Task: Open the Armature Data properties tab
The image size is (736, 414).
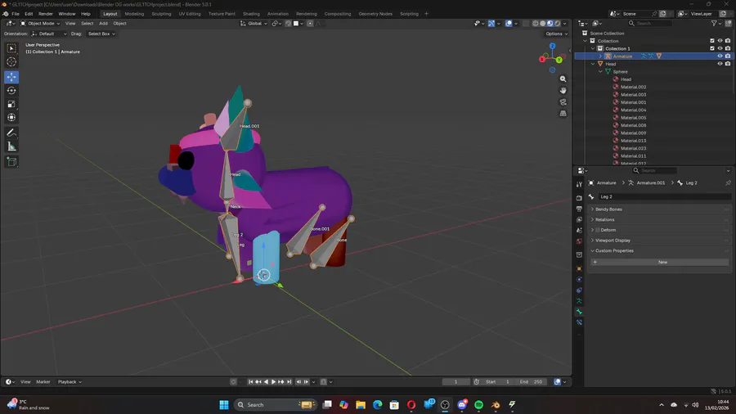Action: coord(579,301)
